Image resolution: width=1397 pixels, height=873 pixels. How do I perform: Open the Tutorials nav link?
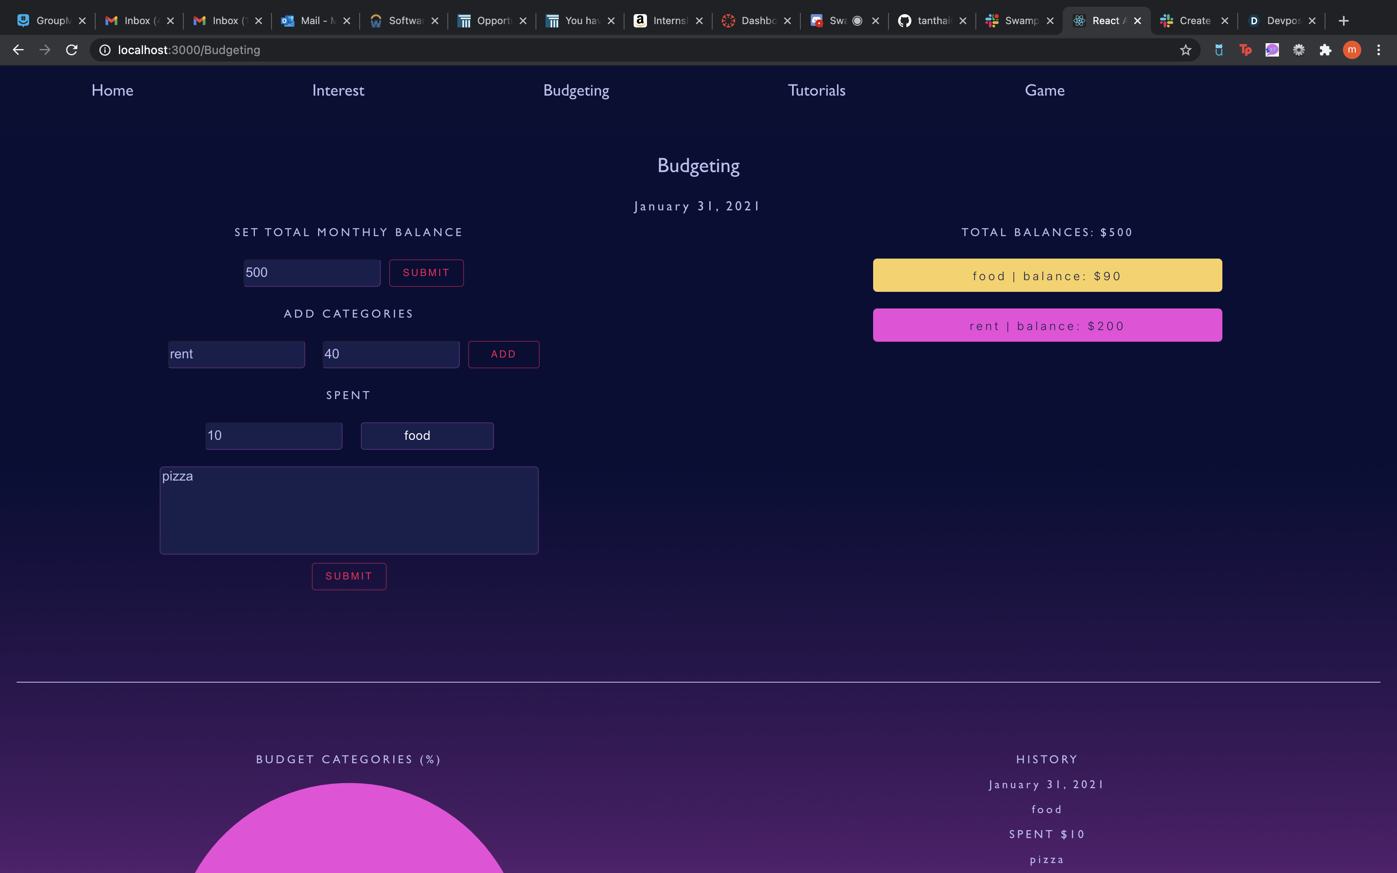pos(816,91)
